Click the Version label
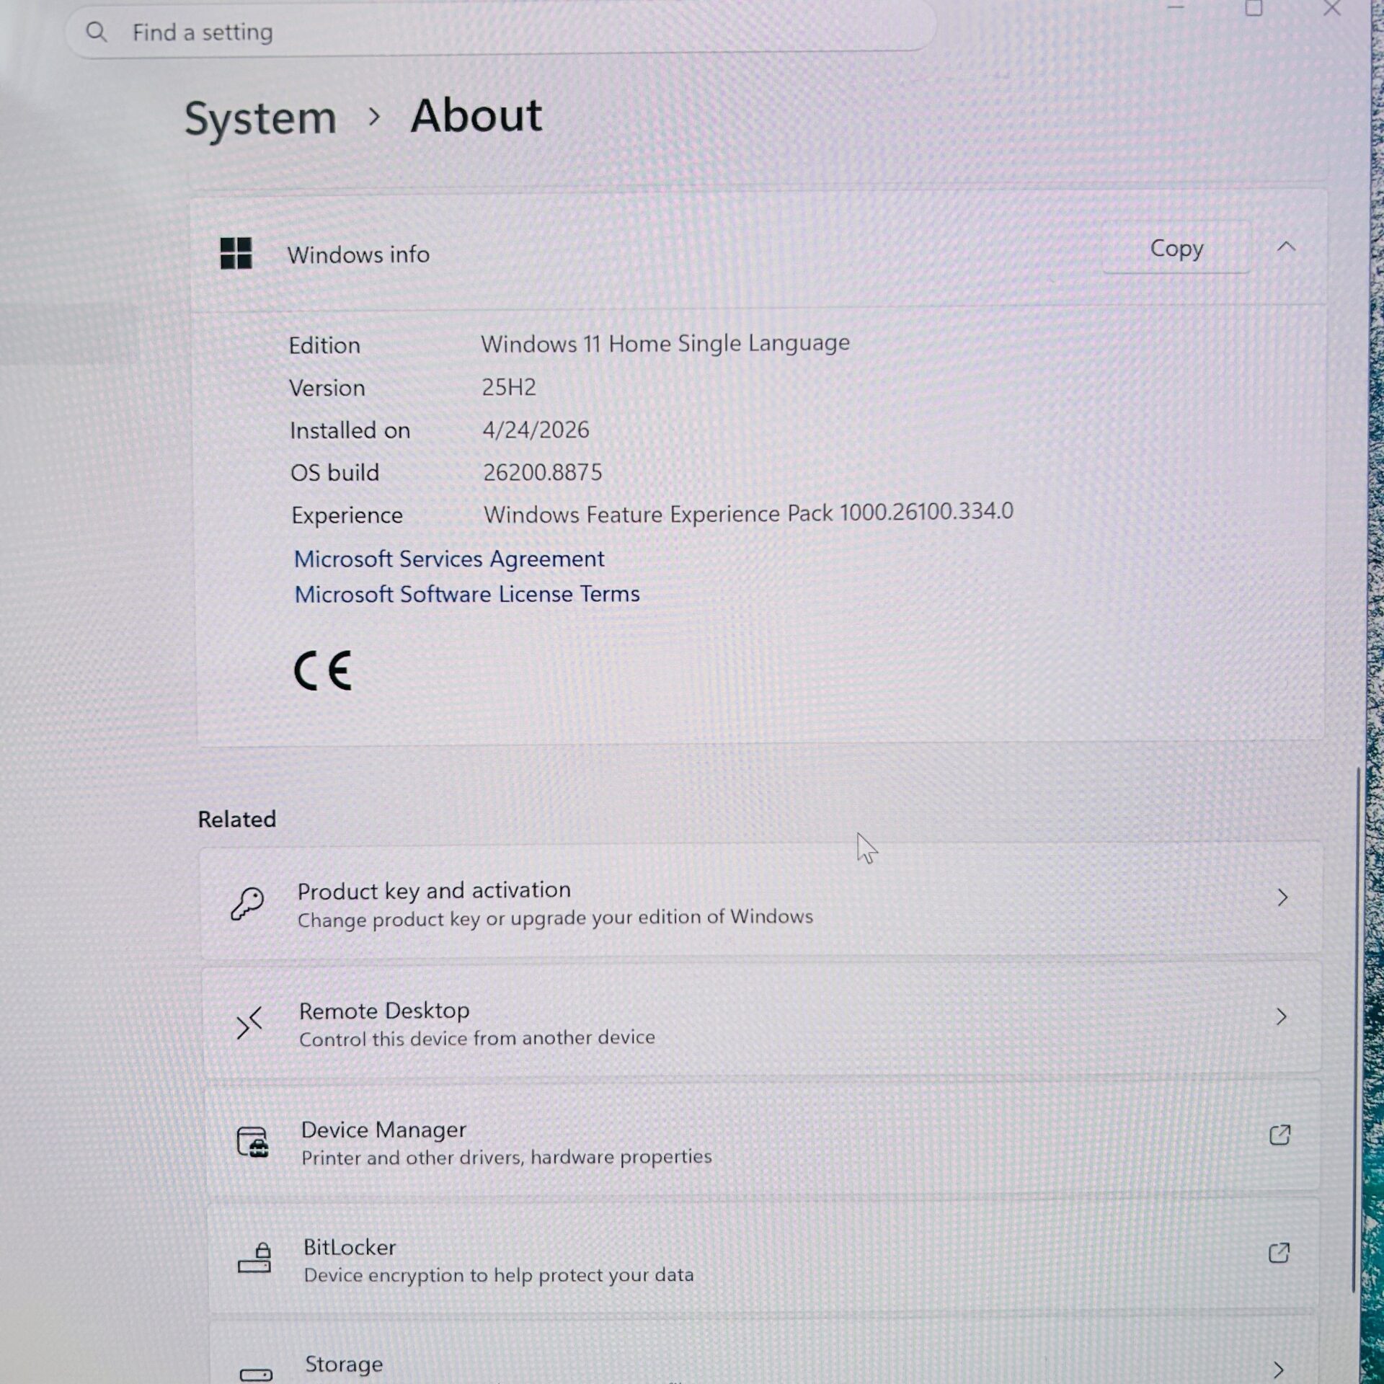 [x=327, y=388]
